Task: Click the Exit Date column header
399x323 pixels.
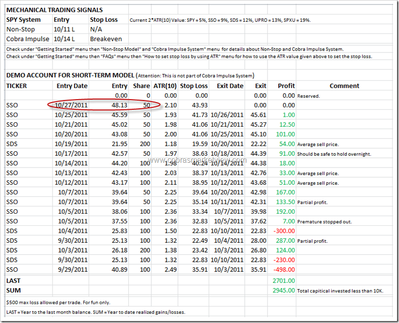Action: coord(230,86)
